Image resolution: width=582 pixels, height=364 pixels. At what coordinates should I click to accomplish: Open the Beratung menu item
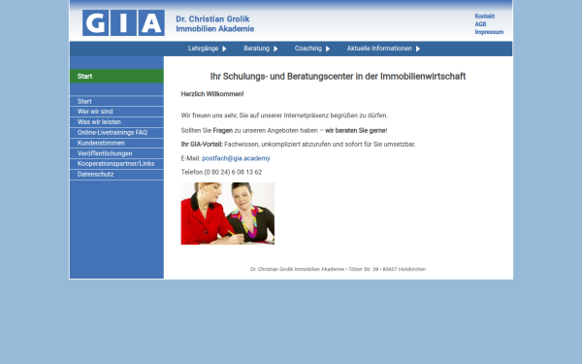(x=256, y=49)
